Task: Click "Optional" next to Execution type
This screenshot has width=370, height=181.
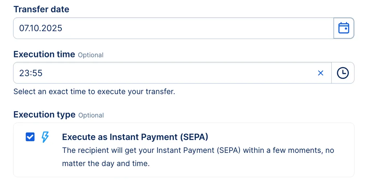Action: point(91,115)
